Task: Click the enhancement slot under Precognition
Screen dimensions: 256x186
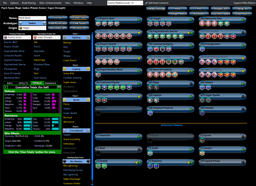Action: [x=201, y=49]
